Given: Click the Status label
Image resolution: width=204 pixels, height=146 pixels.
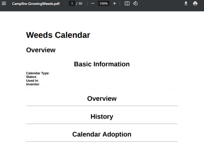Looking at the screenshot, I should click(32, 77).
